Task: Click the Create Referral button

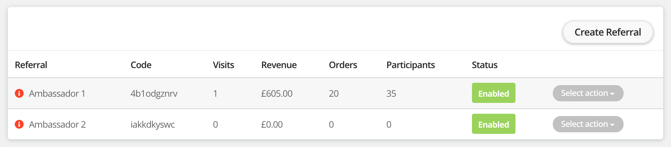Action: pos(608,32)
